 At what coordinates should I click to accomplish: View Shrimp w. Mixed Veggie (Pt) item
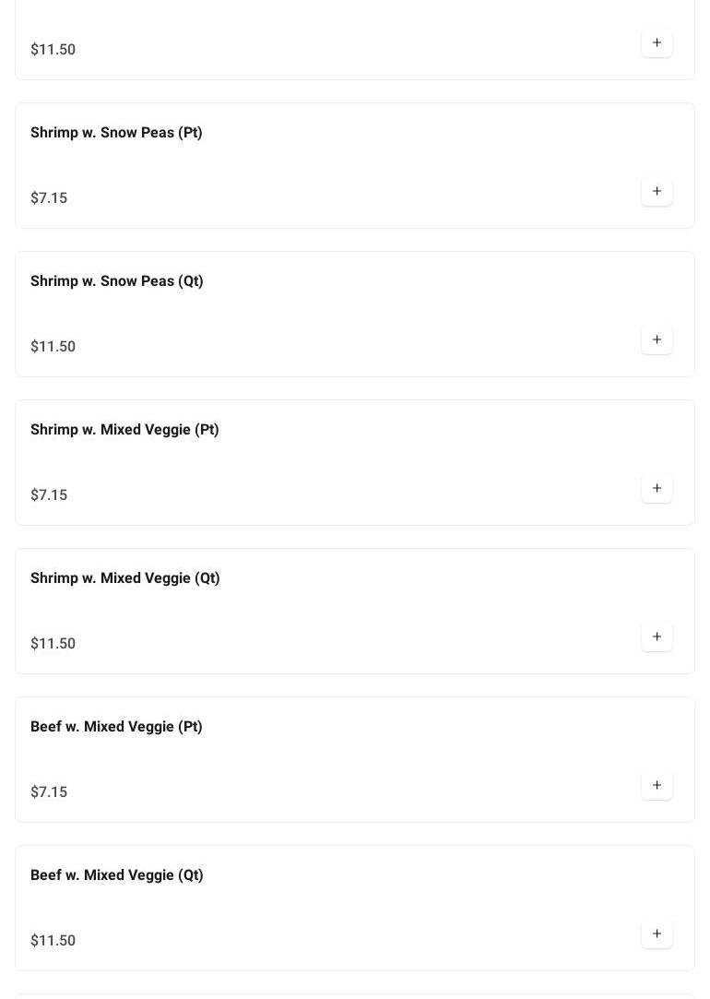tap(124, 430)
